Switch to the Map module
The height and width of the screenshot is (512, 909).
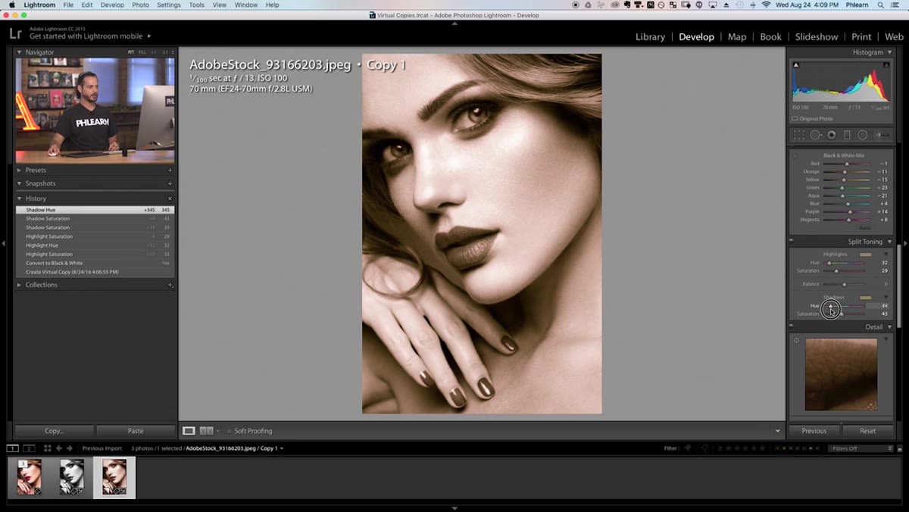[737, 36]
